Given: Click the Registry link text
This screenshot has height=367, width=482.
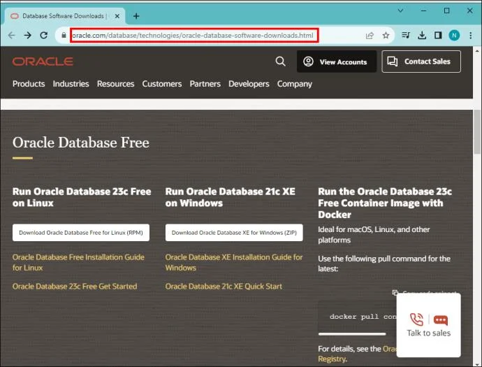Looking at the screenshot, I should pos(333,359).
